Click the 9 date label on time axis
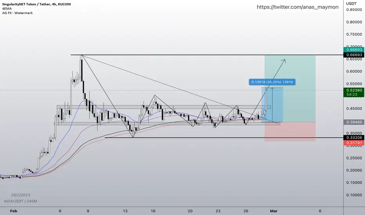This screenshot has height=215, width=365. pos(88,211)
